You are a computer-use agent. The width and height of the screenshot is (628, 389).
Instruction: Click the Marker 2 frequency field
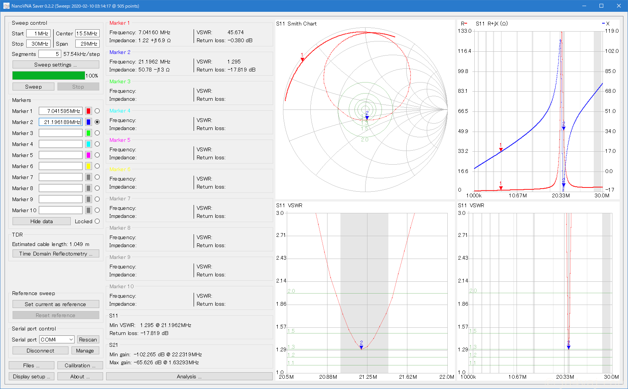pos(60,122)
